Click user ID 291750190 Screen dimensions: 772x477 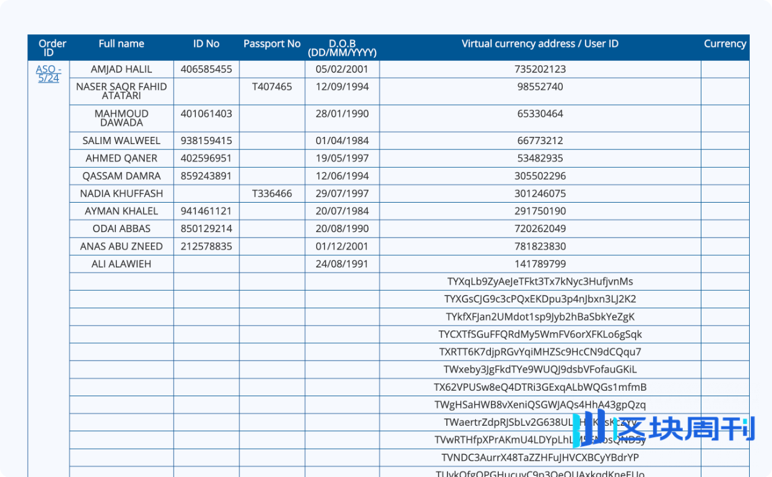pos(540,211)
